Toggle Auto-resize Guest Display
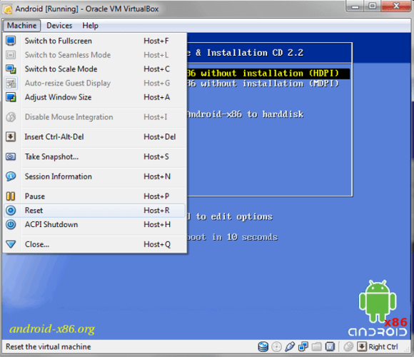Viewport: 414px width, 357px height. (95, 83)
